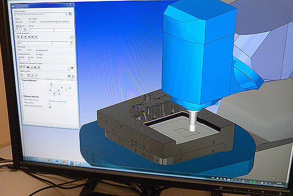Play the simulation backward

coord(29,37)
